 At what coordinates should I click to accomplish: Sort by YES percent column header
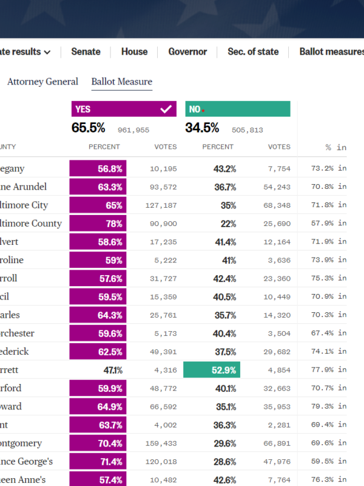coord(104,147)
